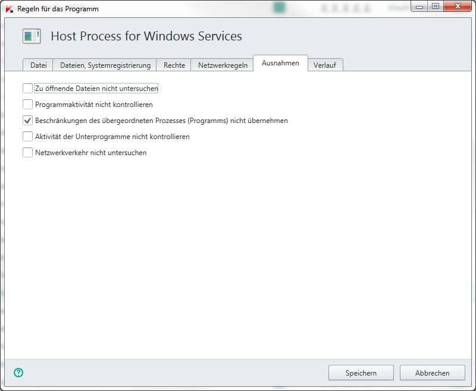476x391 pixels.
Task: Open the help question mark icon
Action: (x=18, y=373)
